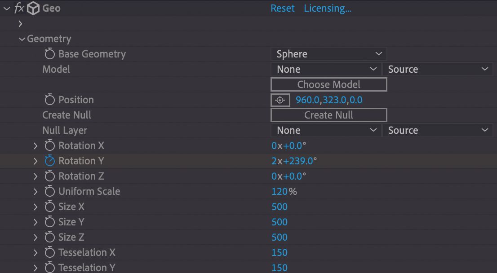Disable keyframing on Rotation Y stopwatch

(x=50, y=160)
